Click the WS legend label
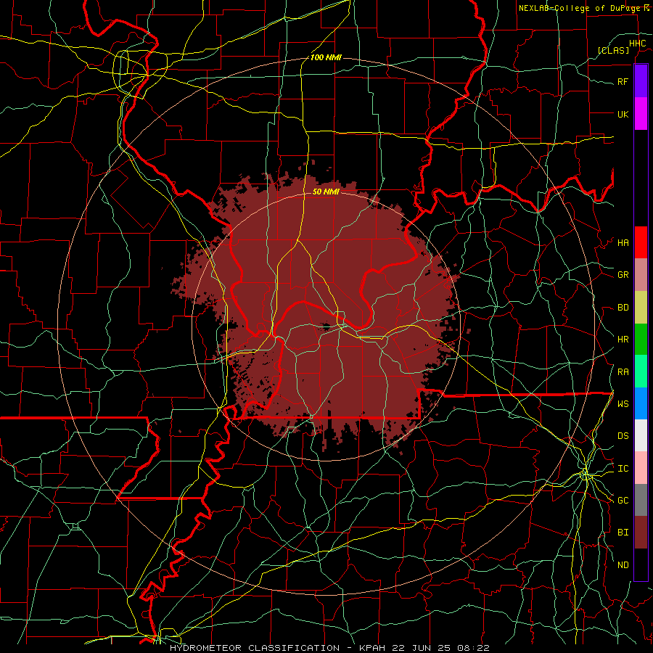Screen dimensions: 653x653 click(623, 404)
